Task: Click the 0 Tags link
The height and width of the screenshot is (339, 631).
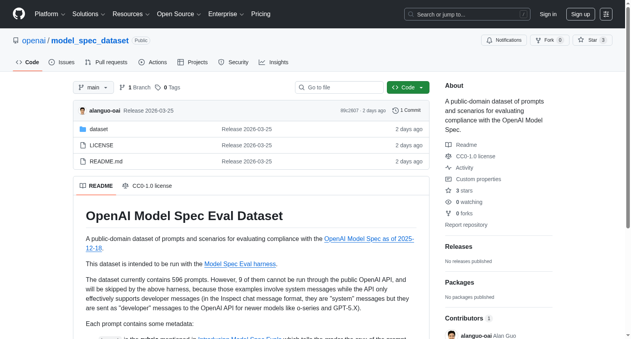Action: pos(168,87)
